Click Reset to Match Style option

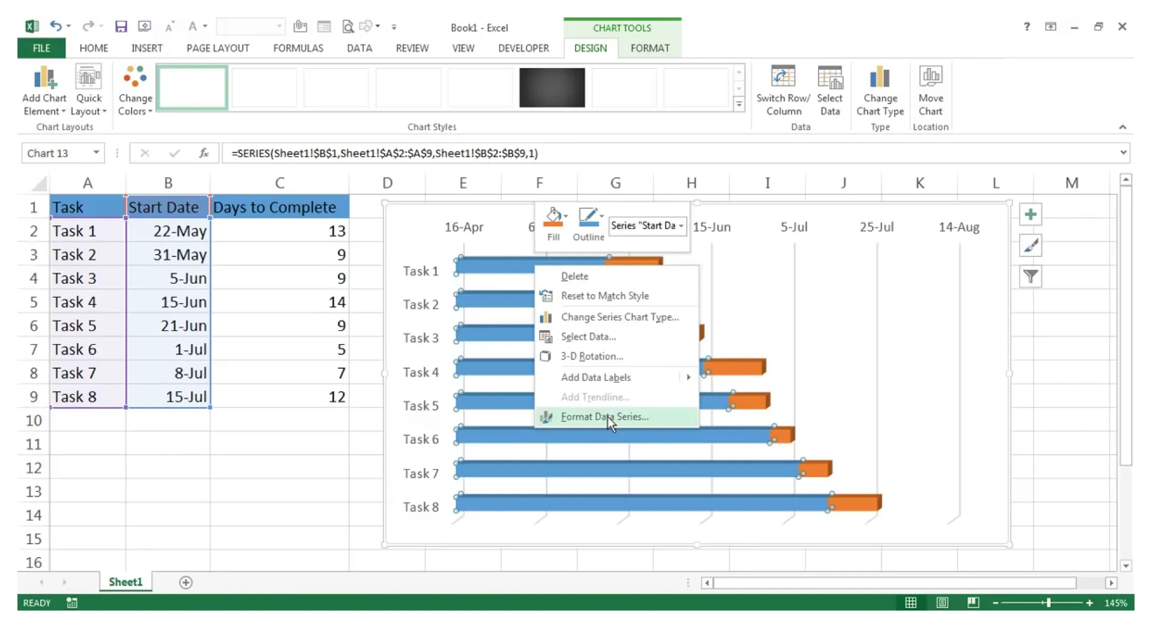[x=605, y=295]
